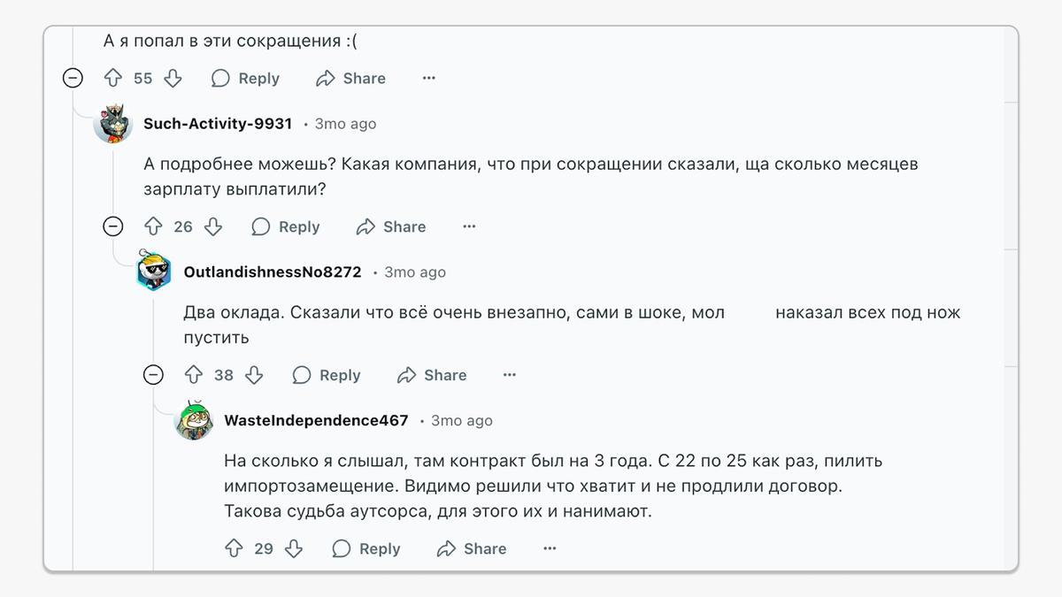The height and width of the screenshot is (597, 1062).
Task: Collapse the top comment thread
Action: point(72,78)
